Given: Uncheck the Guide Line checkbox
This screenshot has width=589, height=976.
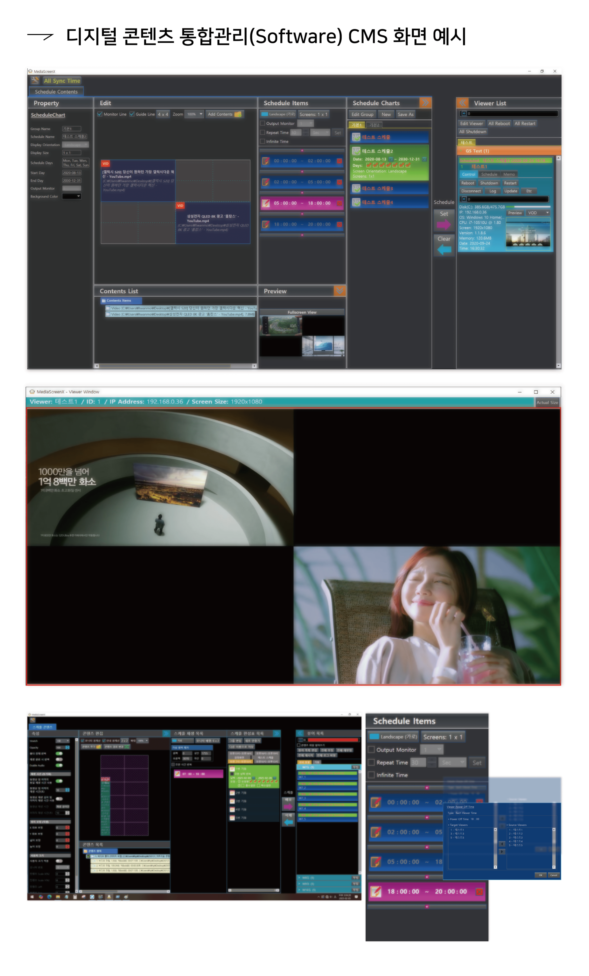Looking at the screenshot, I should (x=132, y=114).
